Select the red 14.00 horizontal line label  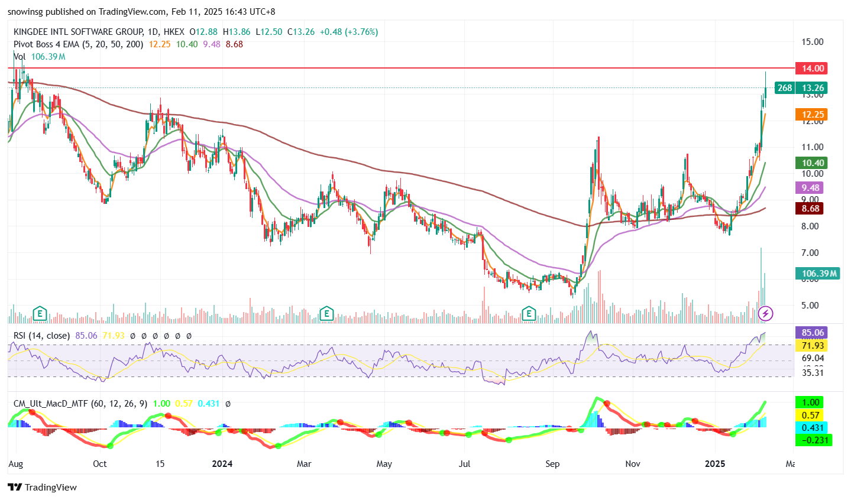pyautogui.click(x=811, y=68)
